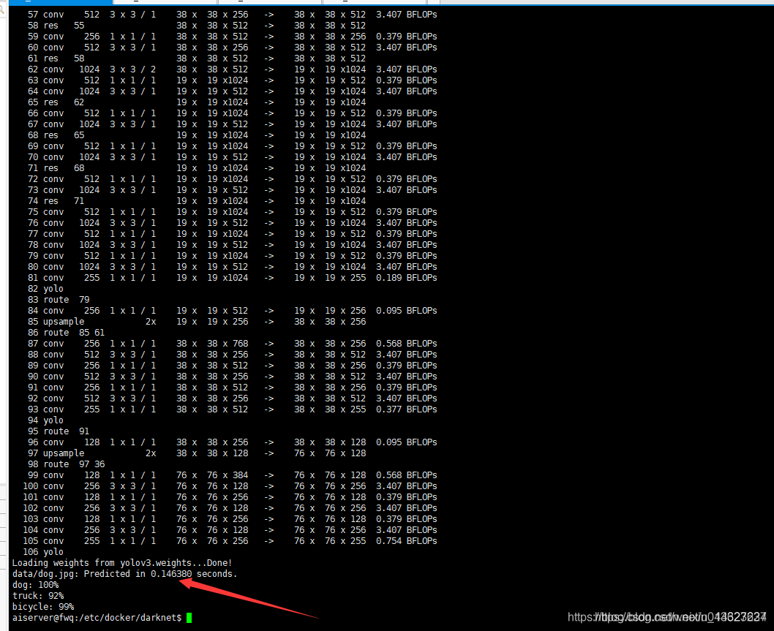
Task: Click the '97 upsample' layer row
Action: pos(197,453)
